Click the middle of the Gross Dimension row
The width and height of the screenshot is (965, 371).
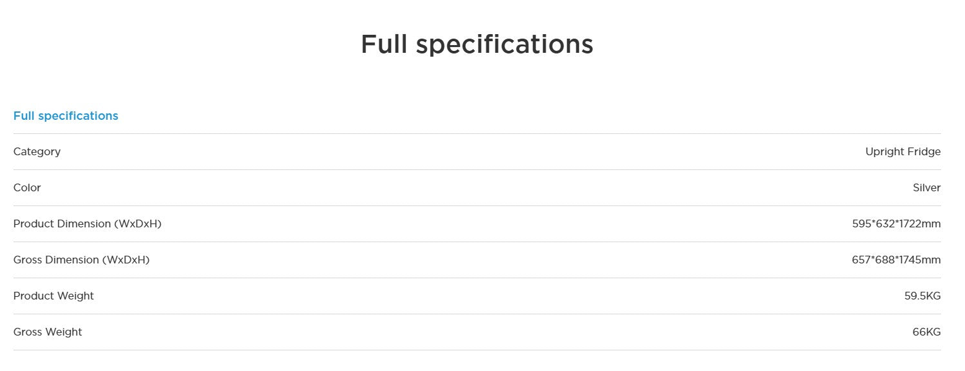(477, 260)
